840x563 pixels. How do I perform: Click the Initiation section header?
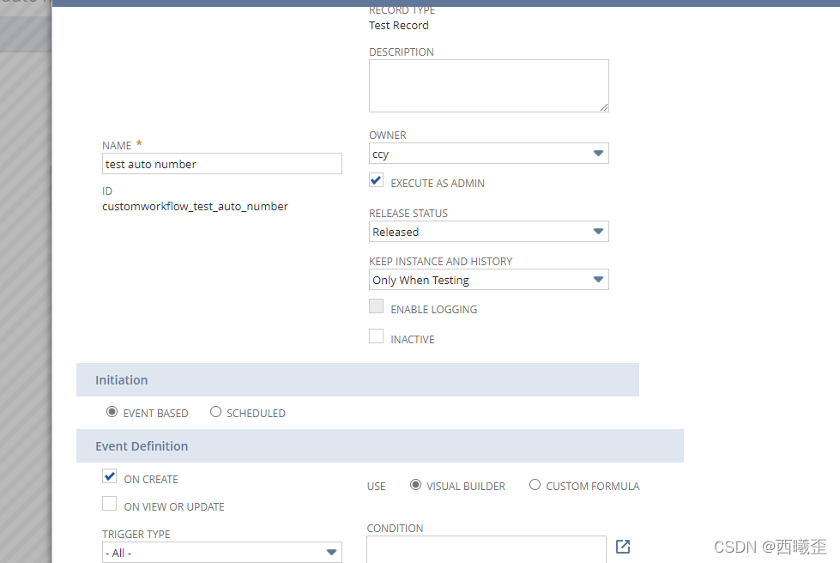(x=357, y=380)
